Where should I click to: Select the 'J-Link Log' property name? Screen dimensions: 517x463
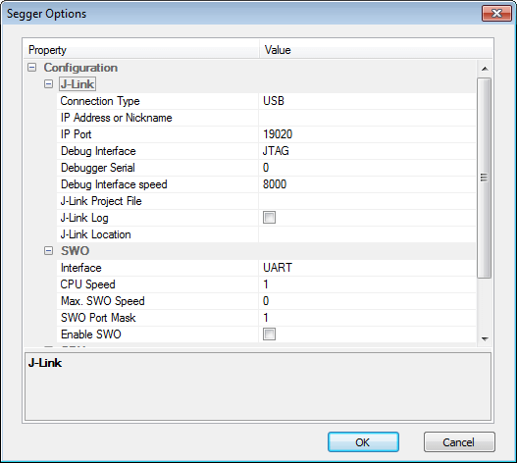tap(84, 218)
